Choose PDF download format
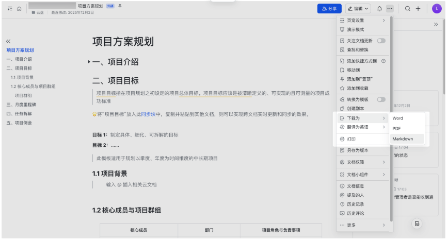This screenshot has height=241, width=448. (x=407, y=128)
